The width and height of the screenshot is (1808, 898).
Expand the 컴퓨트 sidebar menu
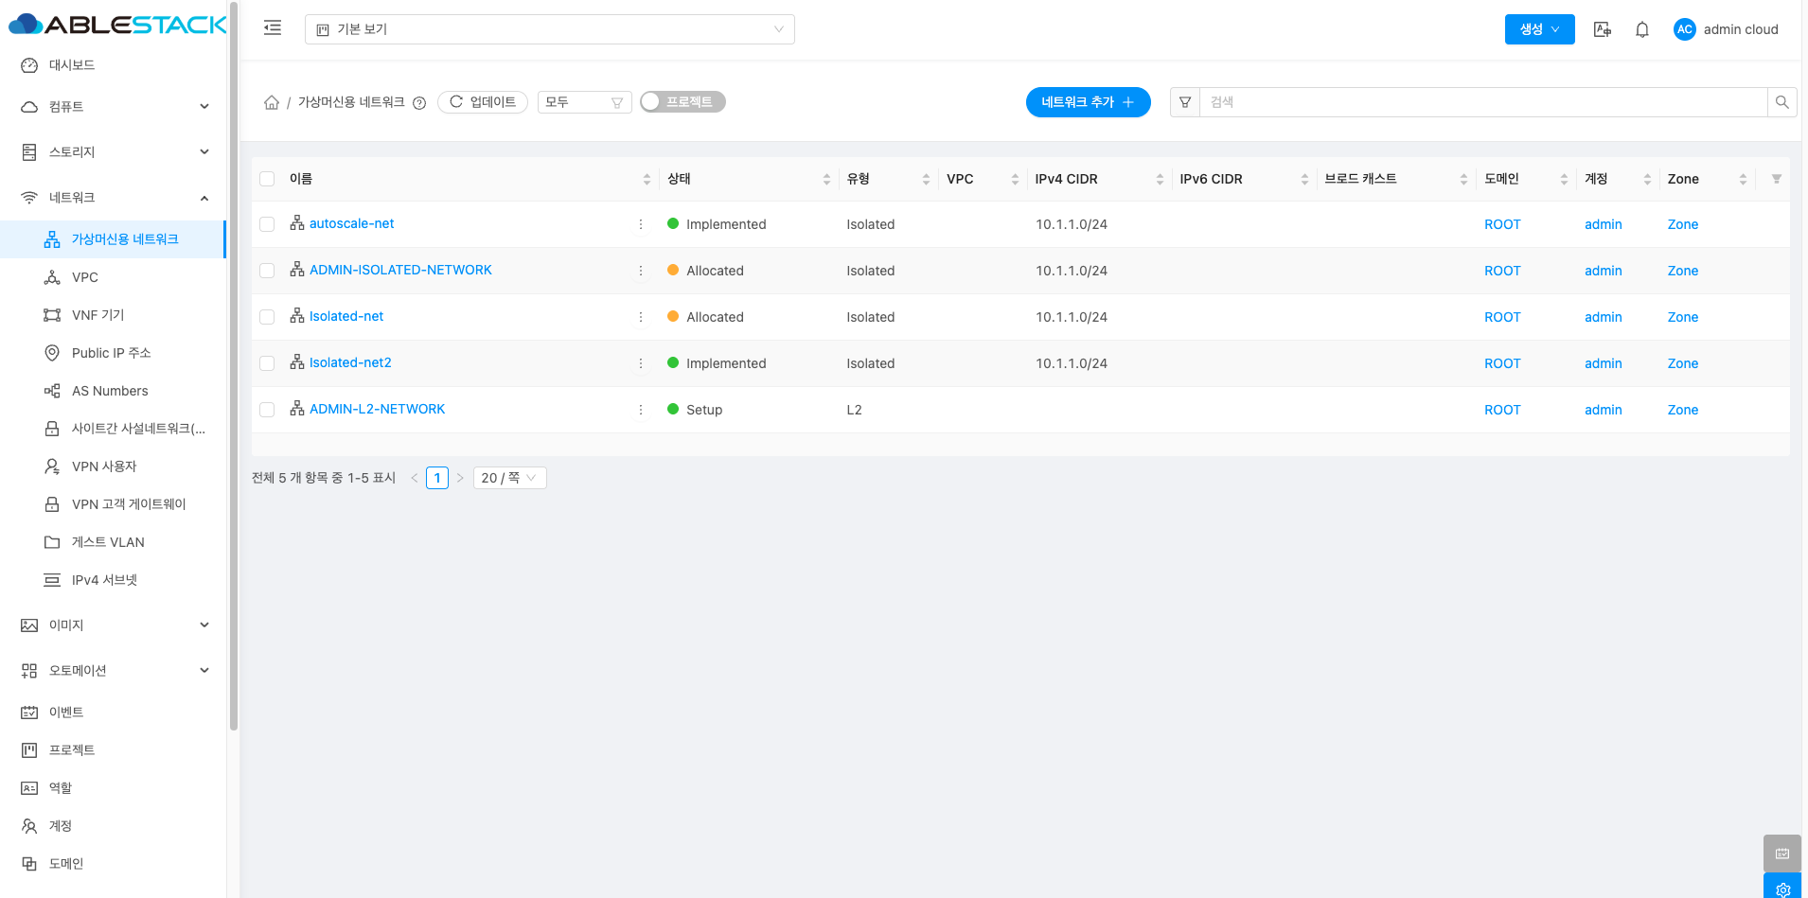click(114, 107)
